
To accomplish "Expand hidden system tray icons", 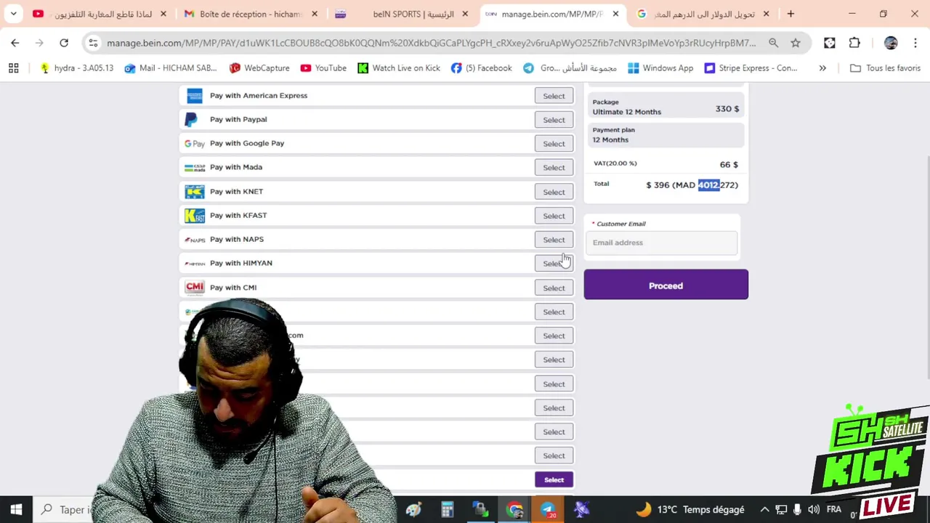I will (764, 510).
